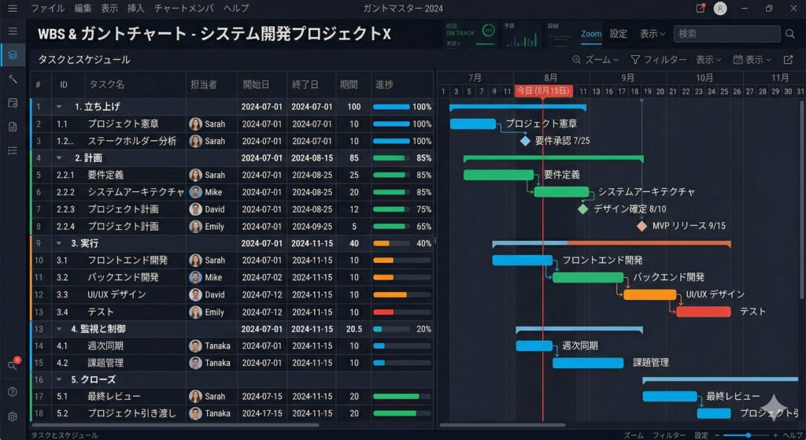
Task: Click the 要件承認 7/25 milestone diamond
Action: pyautogui.click(x=525, y=141)
